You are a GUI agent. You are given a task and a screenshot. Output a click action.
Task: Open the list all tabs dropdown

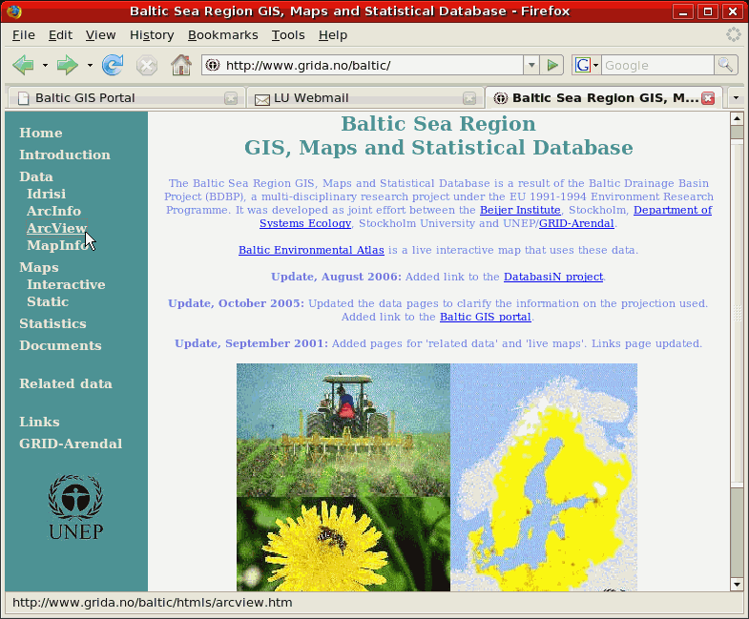(x=736, y=98)
